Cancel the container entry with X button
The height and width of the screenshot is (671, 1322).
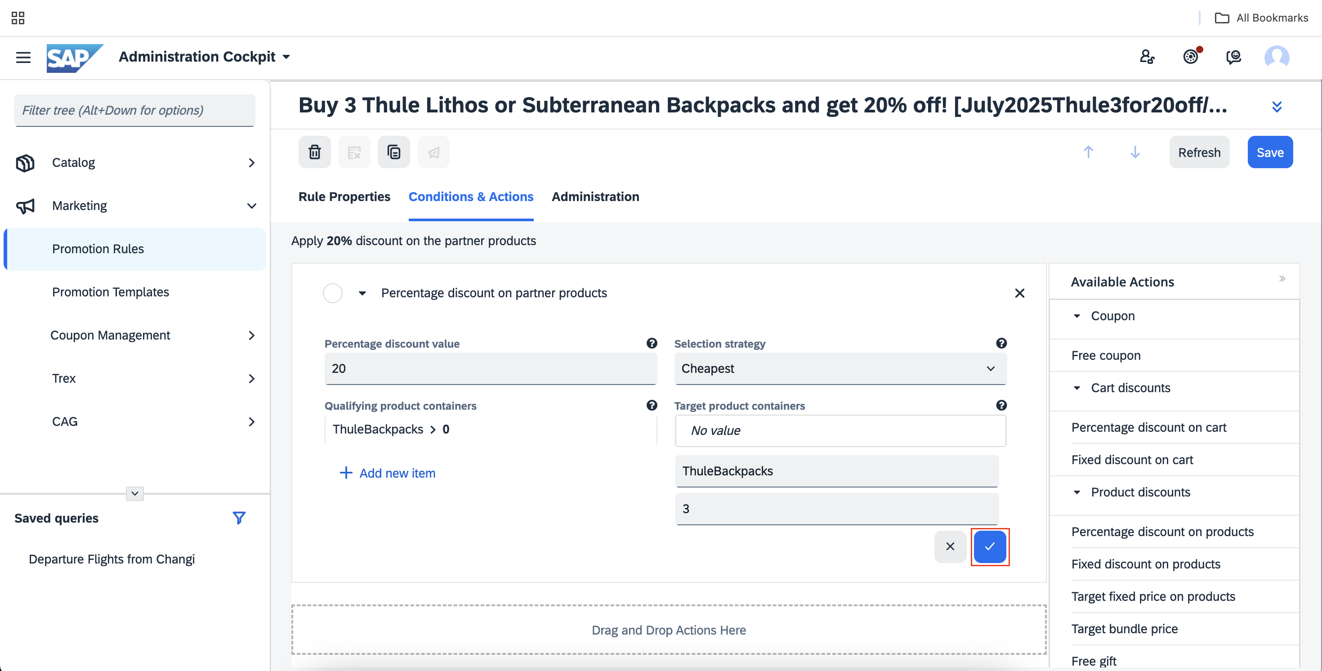click(x=951, y=546)
